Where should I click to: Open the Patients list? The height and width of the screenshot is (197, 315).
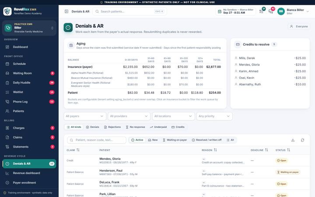pyautogui.click(x=29, y=111)
